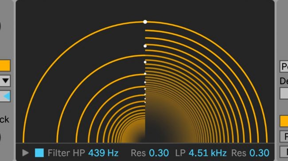Open the black dropdown arrow on the left edge
The image size is (288, 161).
point(5,80)
